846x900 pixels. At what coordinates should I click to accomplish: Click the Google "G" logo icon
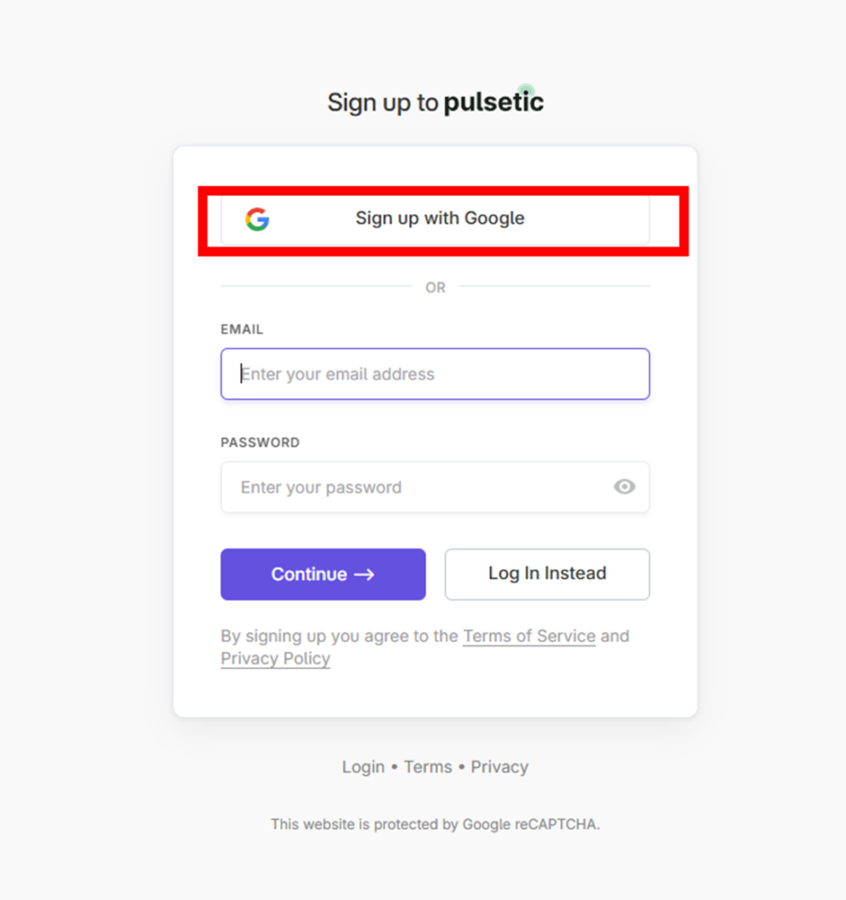(x=257, y=219)
